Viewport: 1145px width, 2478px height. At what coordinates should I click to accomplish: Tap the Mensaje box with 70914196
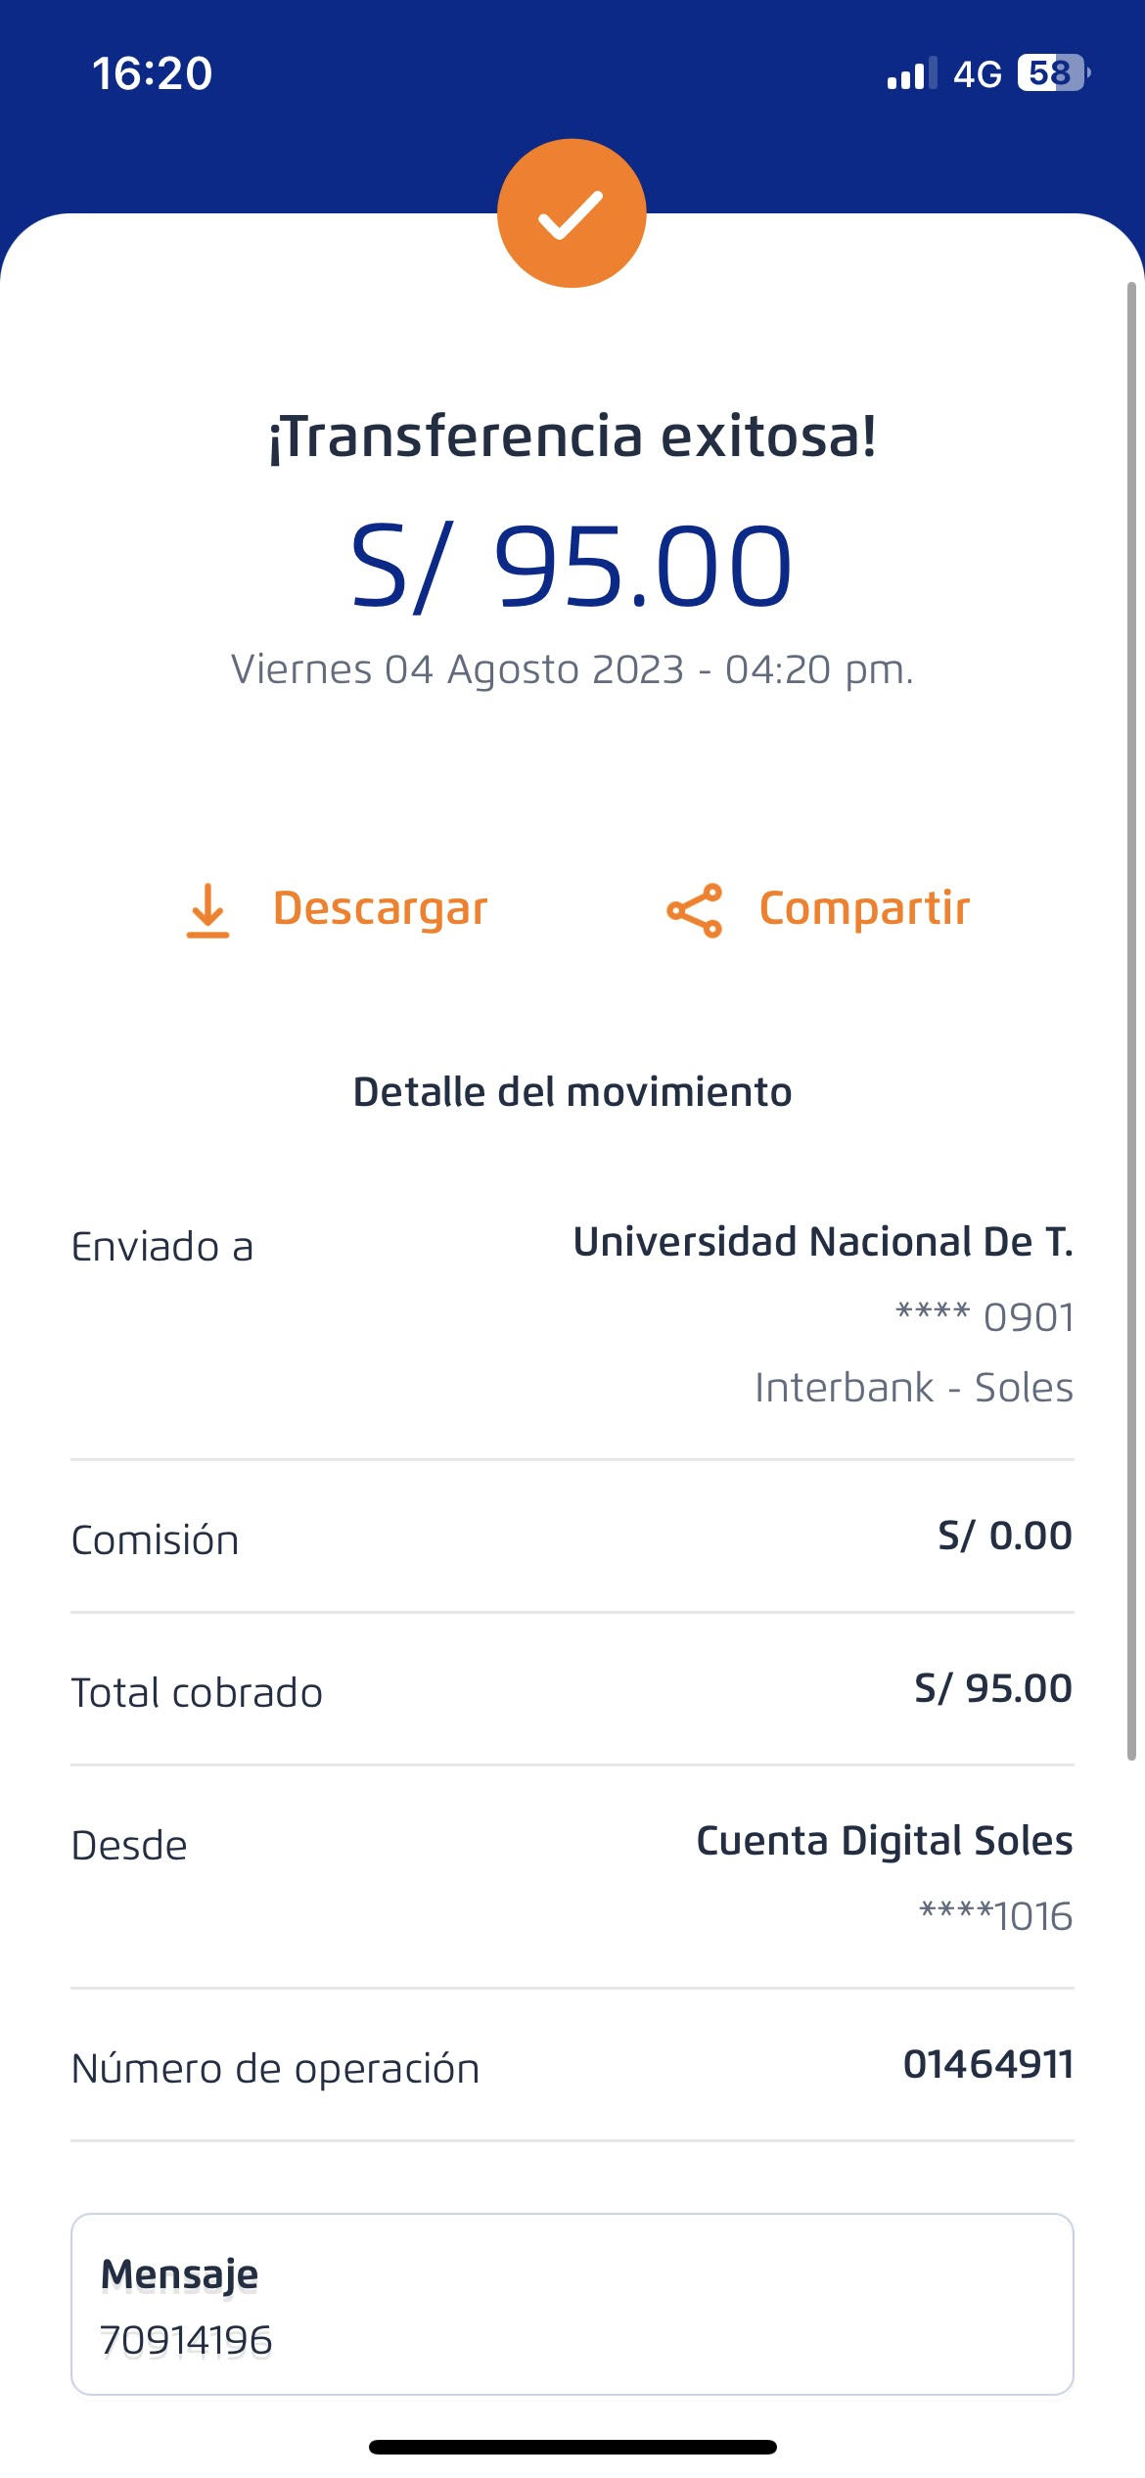[572, 2304]
